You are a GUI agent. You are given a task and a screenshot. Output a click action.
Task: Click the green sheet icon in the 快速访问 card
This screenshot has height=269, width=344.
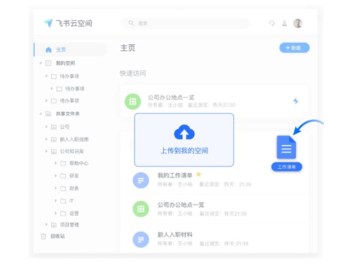[133, 101]
